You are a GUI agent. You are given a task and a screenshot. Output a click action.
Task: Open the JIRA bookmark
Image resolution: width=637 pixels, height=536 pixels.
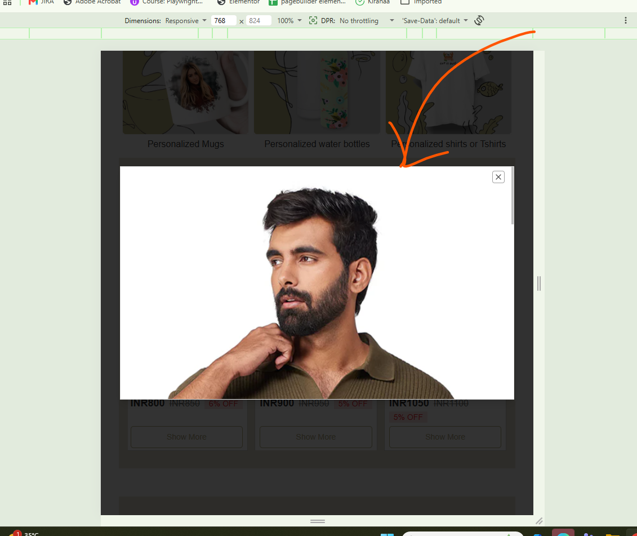tap(42, 2)
